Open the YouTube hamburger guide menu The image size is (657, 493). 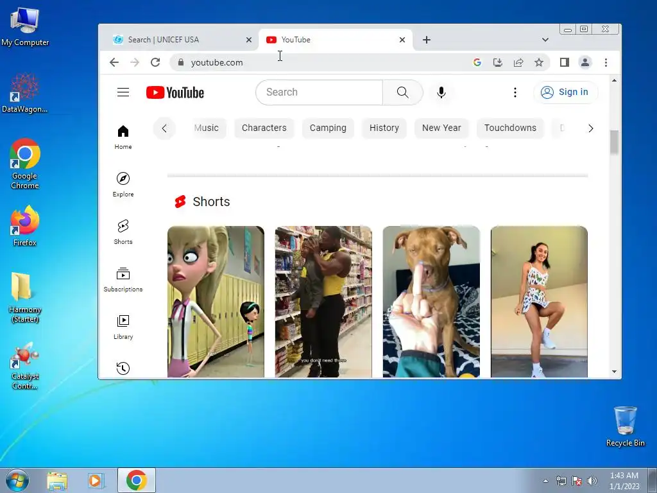tap(123, 92)
